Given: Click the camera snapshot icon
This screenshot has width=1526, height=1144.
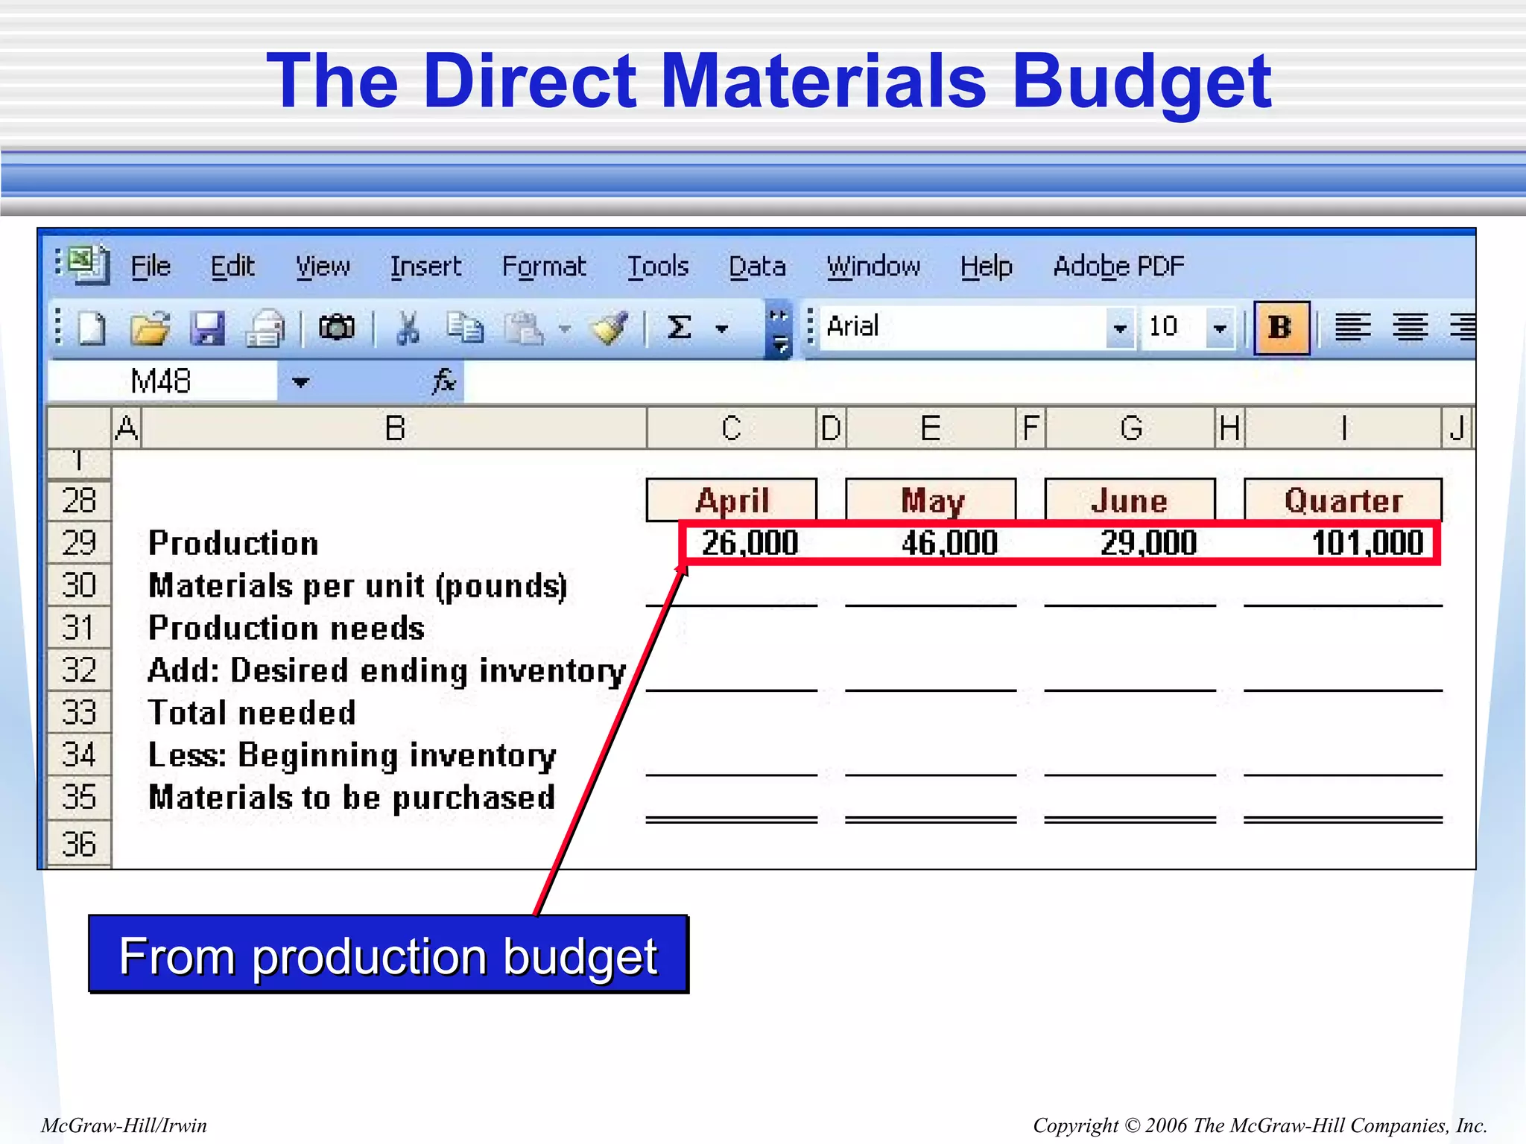Looking at the screenshot, I should tap(337, 327).
